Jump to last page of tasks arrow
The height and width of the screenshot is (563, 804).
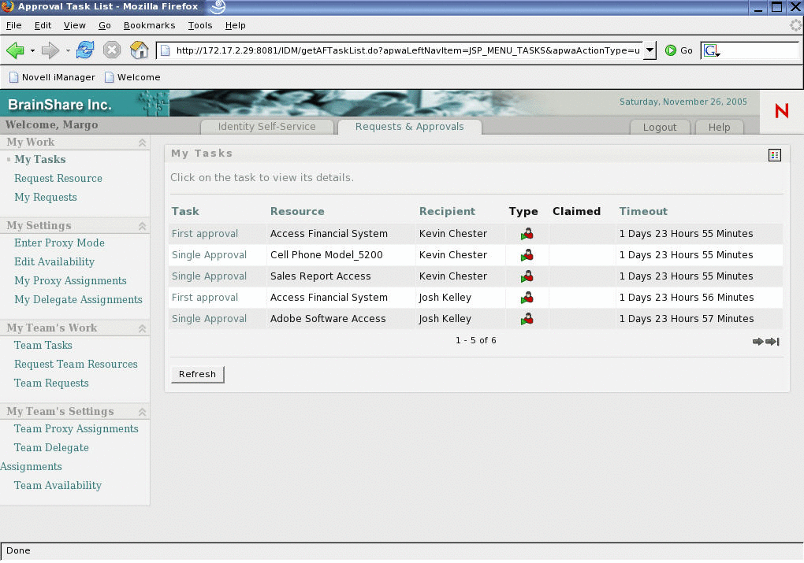pyautogui.click(x=772, y=342)
